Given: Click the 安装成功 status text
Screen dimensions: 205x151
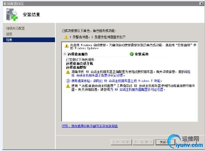Looking at the screenshot, I should pos(141,54).
